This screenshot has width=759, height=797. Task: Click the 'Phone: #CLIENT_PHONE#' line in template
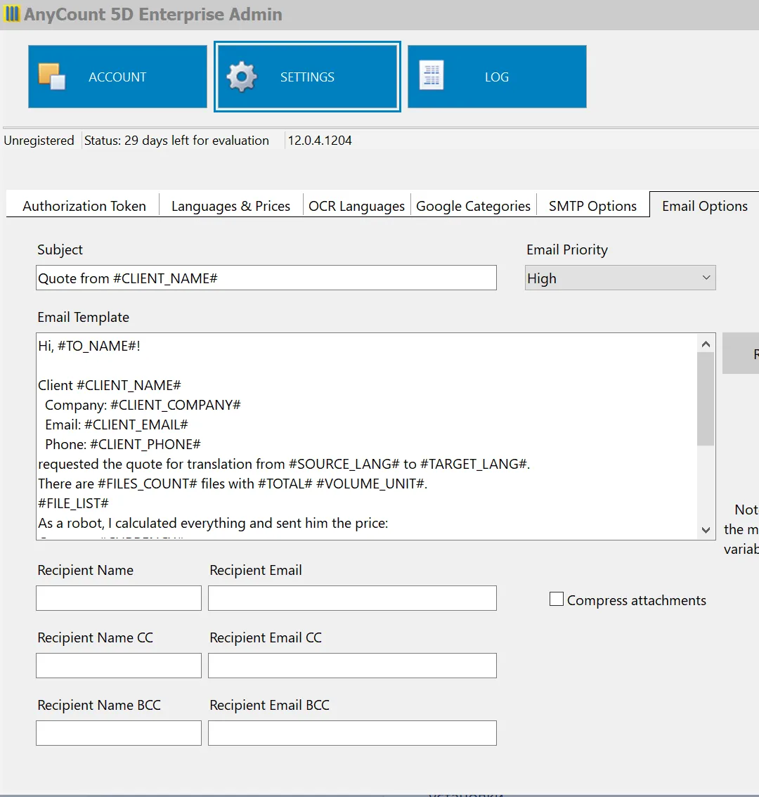(123, 444)
